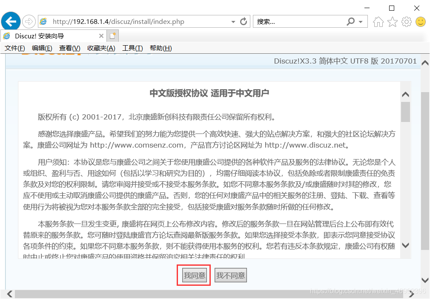
Task: Click the 中文版授权协议 适用于中文用户 heading
Action: [x=209, y=93]
